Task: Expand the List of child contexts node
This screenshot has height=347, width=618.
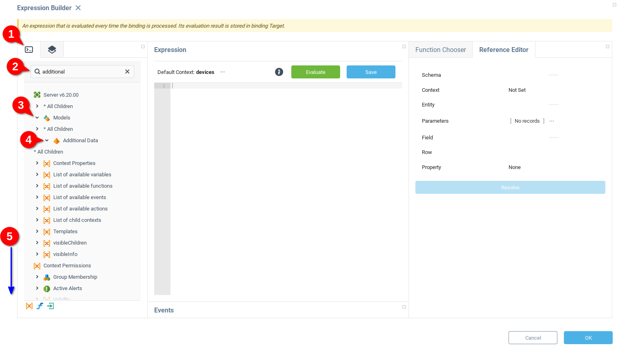Action: pyautogui.click(x=37, y=220)
